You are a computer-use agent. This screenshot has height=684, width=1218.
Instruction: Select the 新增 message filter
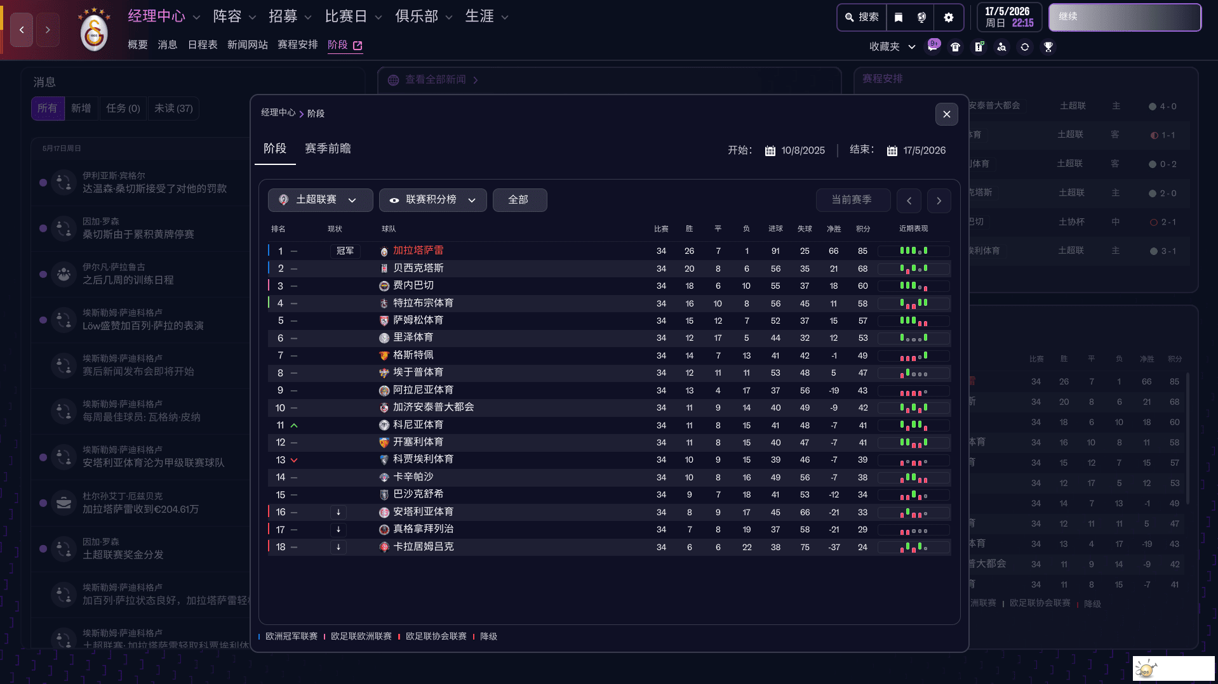(81, 109)
